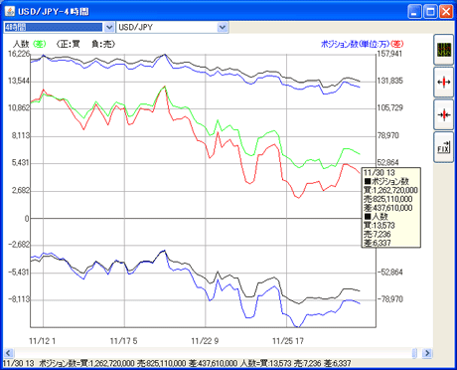The height and width of the screenshot is (370, 457).
Task: Click the -8,113 left axis label
Action: pyautogui.click(x=19, y=299)
